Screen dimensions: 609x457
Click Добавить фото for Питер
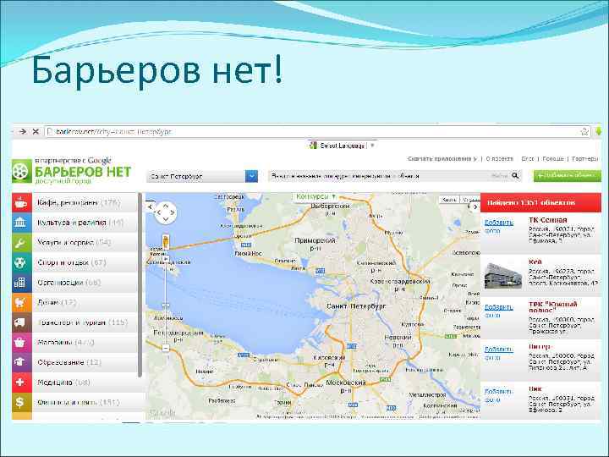499,353
